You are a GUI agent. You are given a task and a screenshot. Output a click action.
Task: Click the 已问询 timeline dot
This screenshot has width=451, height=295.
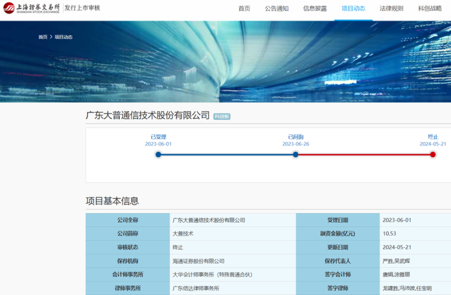point(296,155)
